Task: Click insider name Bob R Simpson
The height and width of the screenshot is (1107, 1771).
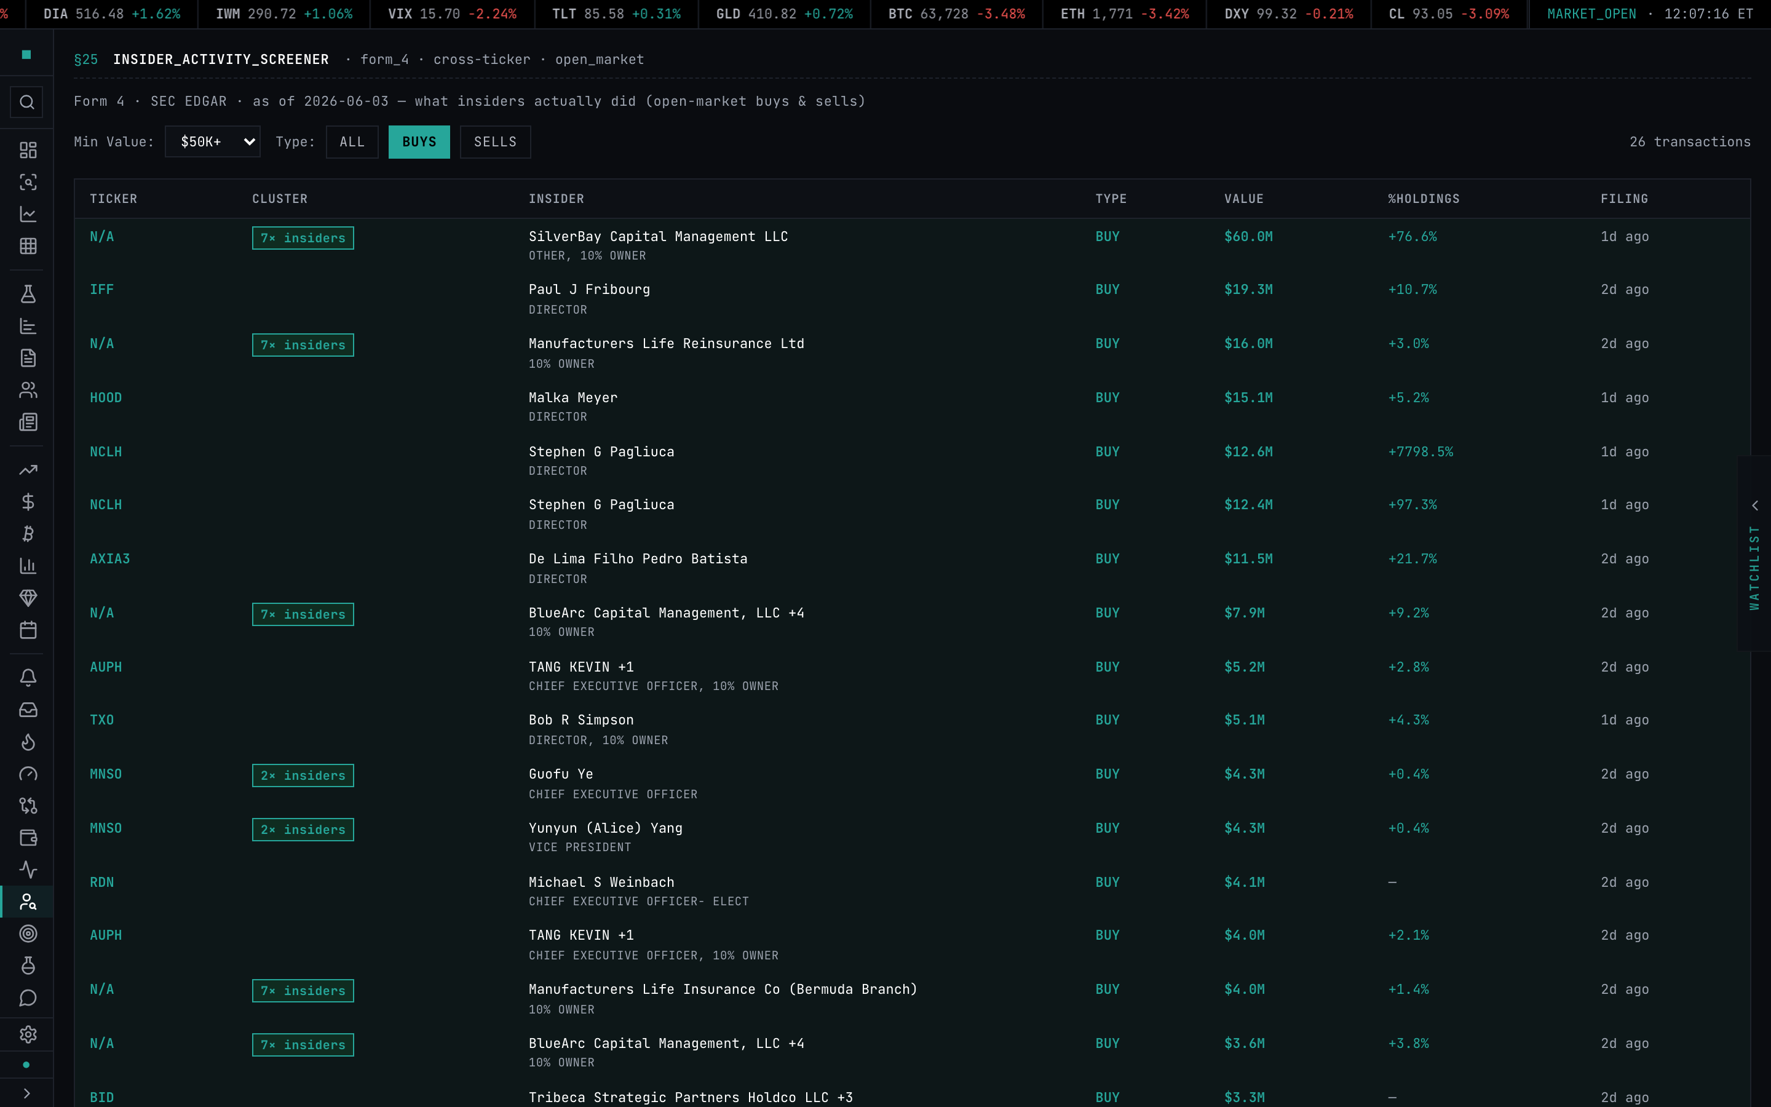Action: click(581, 720)
